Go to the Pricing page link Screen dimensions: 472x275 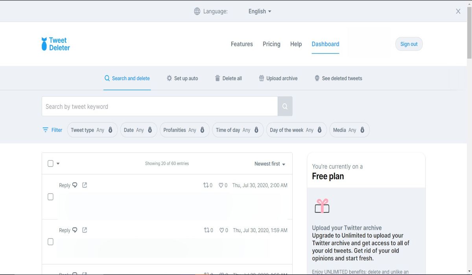[271, 44]
